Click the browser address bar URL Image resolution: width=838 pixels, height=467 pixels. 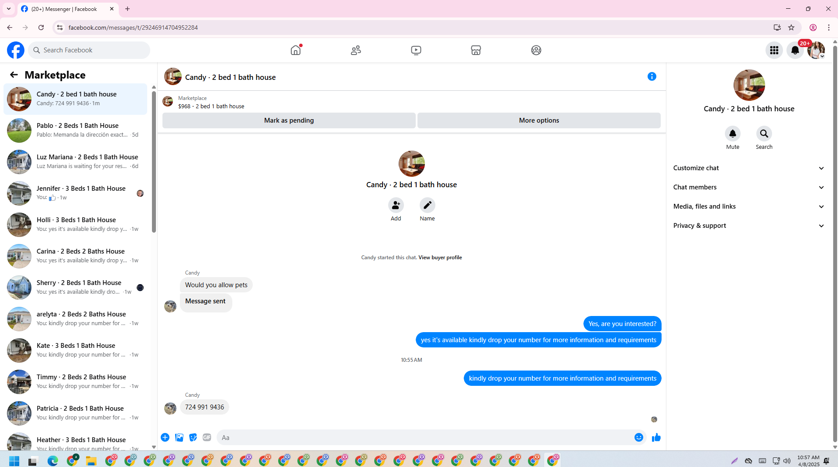click(133, 27)
